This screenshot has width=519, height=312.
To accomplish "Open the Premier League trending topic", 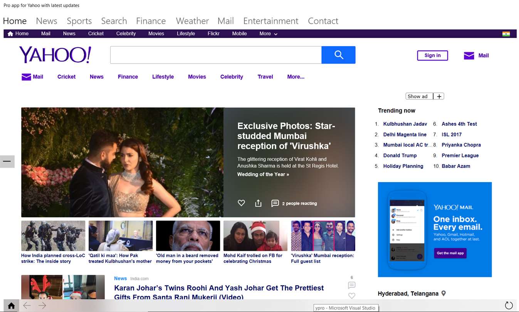I will pos(460,156).
